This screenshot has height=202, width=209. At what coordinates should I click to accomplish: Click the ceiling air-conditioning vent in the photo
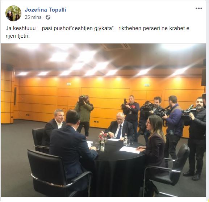[116, 47]
